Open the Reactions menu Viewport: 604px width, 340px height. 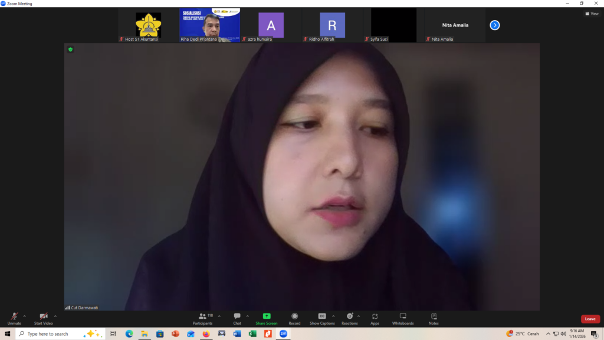(x=349, y=318)
